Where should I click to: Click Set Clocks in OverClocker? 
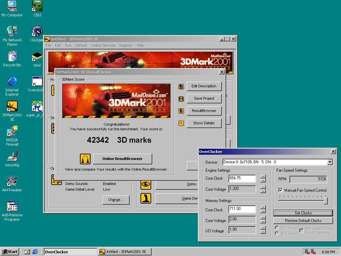pyautogui.click(x=303, y=213)
